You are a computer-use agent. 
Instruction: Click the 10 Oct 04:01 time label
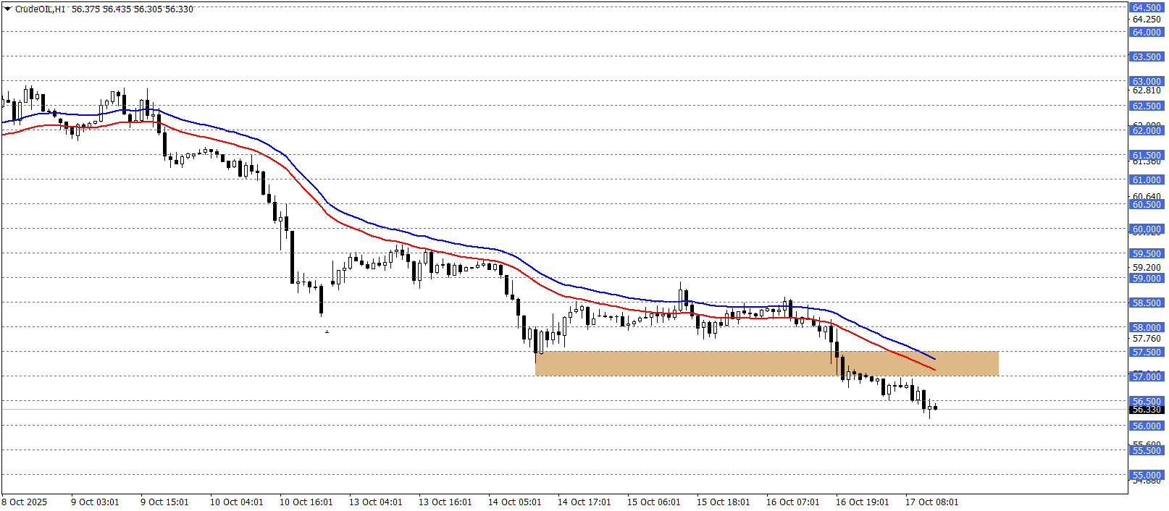click(236, 502)
